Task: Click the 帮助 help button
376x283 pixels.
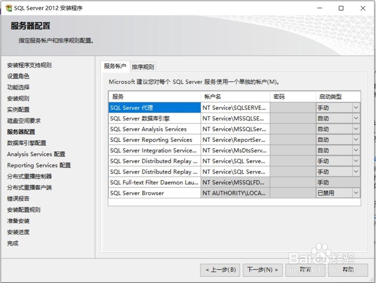Action: tap(348, 270)
